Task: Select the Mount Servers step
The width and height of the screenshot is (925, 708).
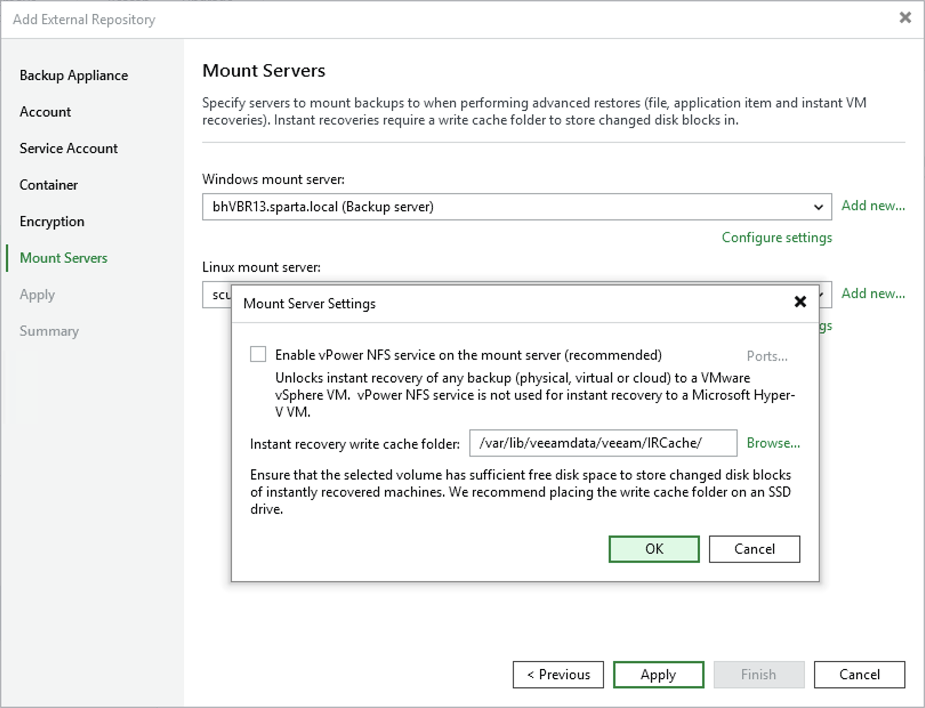Action: tap(63, 258)
